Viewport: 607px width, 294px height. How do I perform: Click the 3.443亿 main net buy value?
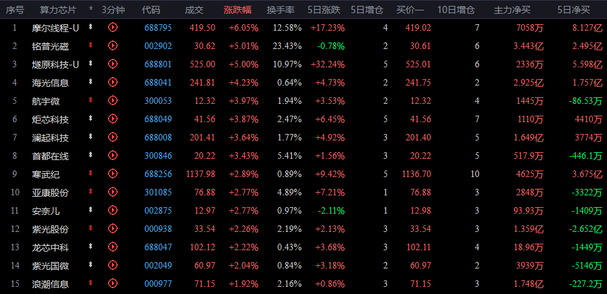coord(529,46)
